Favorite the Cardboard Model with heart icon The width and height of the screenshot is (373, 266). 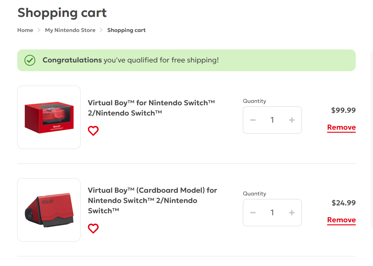[93, 229]
